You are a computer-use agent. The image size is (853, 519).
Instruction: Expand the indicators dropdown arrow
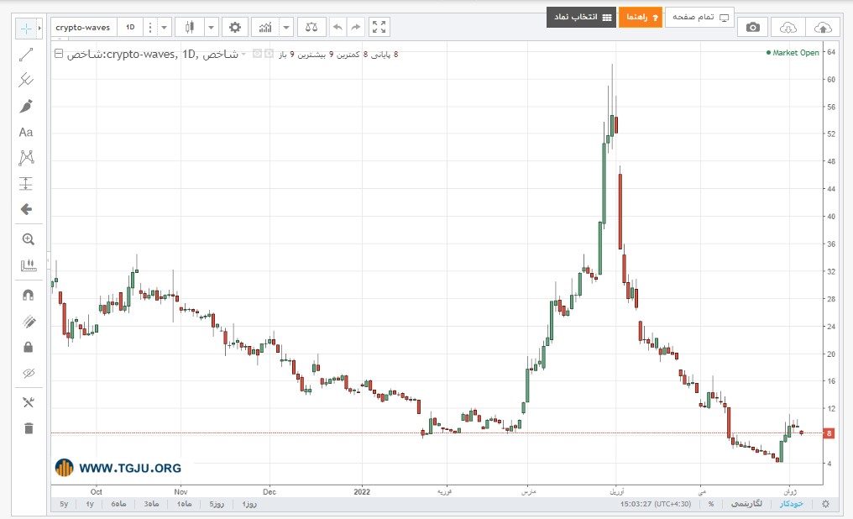(x=286, y=27)
